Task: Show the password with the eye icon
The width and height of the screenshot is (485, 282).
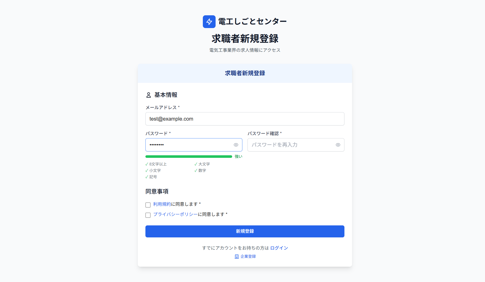Action: (x=236, y=145)
